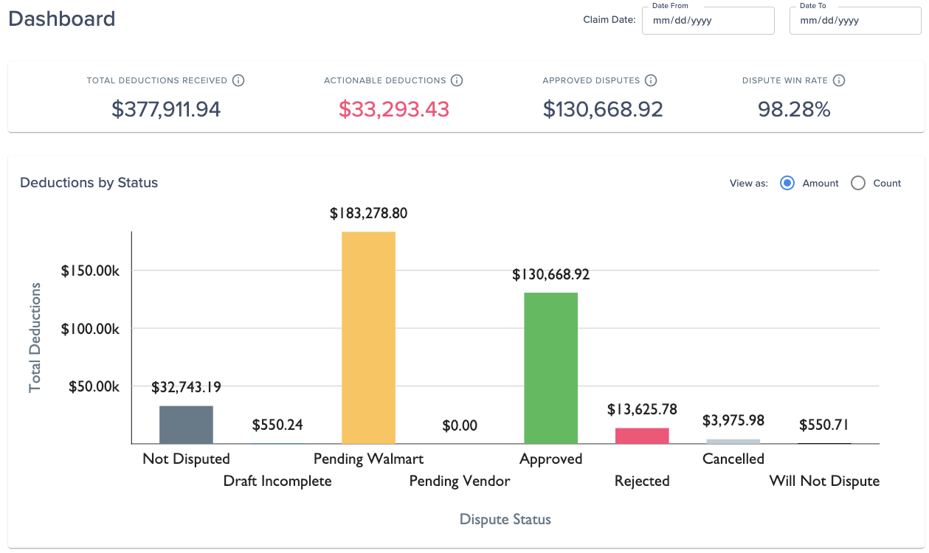Click the $130,668.92 approved disputes value

603,109
